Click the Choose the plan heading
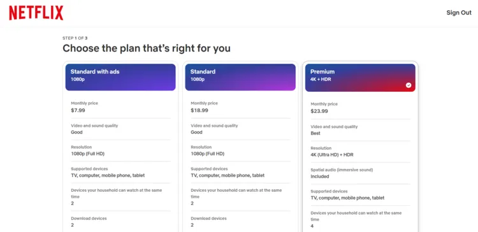The image size is (478, 232). (147, 48)
